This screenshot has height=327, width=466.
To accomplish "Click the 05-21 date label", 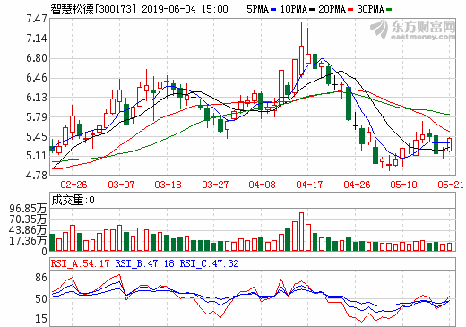I will pyautogui.click(x=451, y=185).
